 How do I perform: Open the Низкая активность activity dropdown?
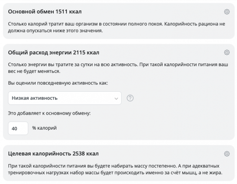click(x=64, y=98)
